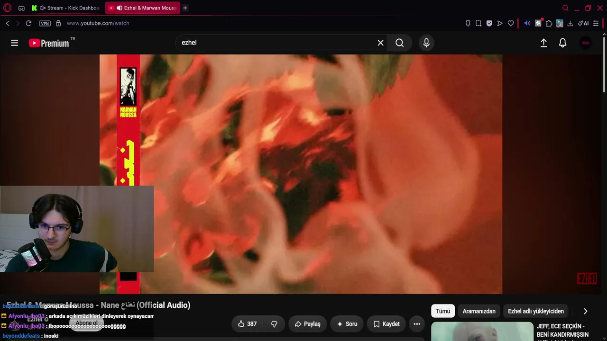Clear the ezhel search query

point(380,43)
